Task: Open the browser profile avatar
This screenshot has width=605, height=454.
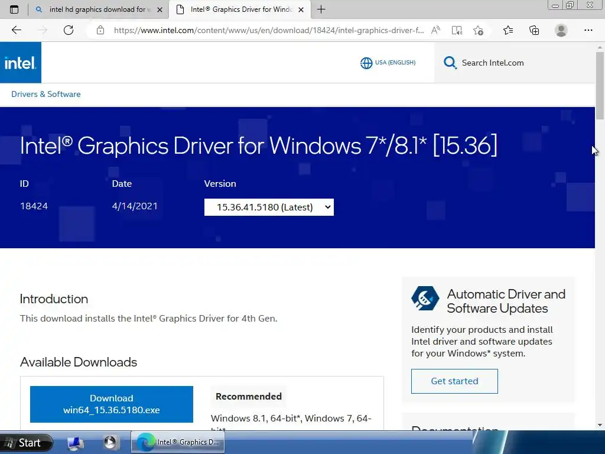Action: click(x=561, y=30)
